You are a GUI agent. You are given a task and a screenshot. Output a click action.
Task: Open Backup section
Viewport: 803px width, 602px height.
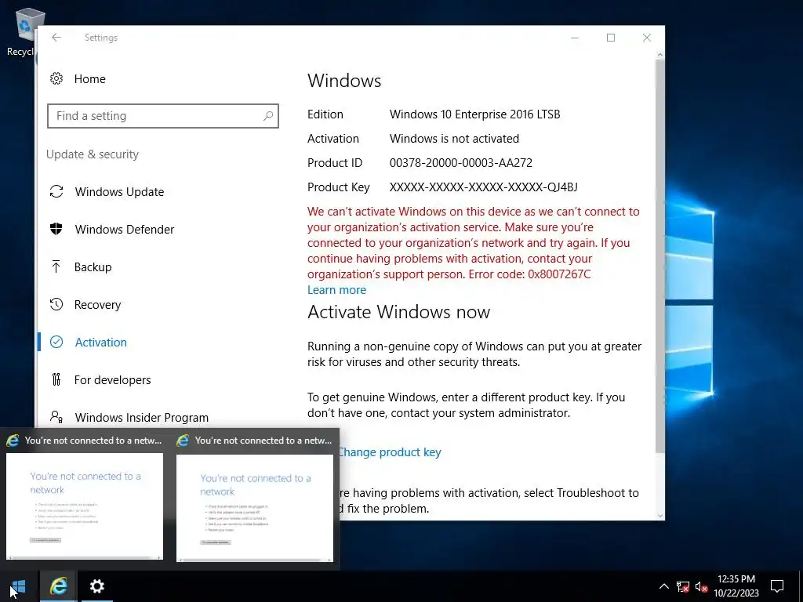coord(93,267)
